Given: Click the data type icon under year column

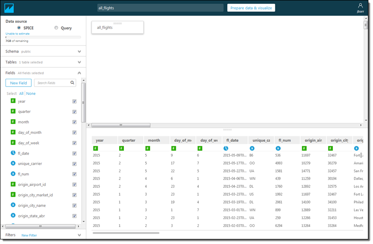Looking at the screenshot, I should (95, 148).
